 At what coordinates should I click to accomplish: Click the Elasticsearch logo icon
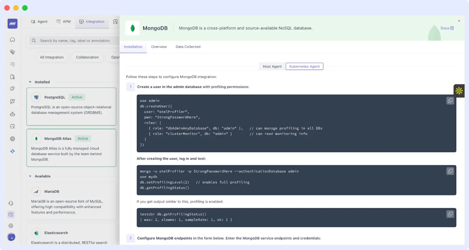[x=36, y=233]
